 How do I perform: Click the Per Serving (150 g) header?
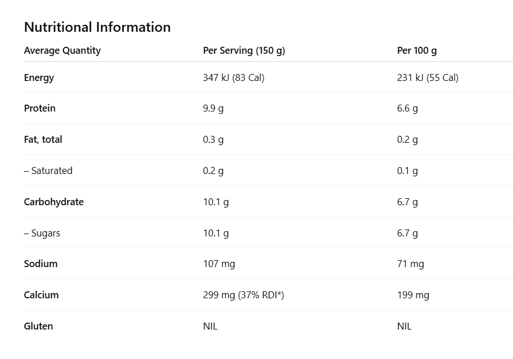pos(244,50)
